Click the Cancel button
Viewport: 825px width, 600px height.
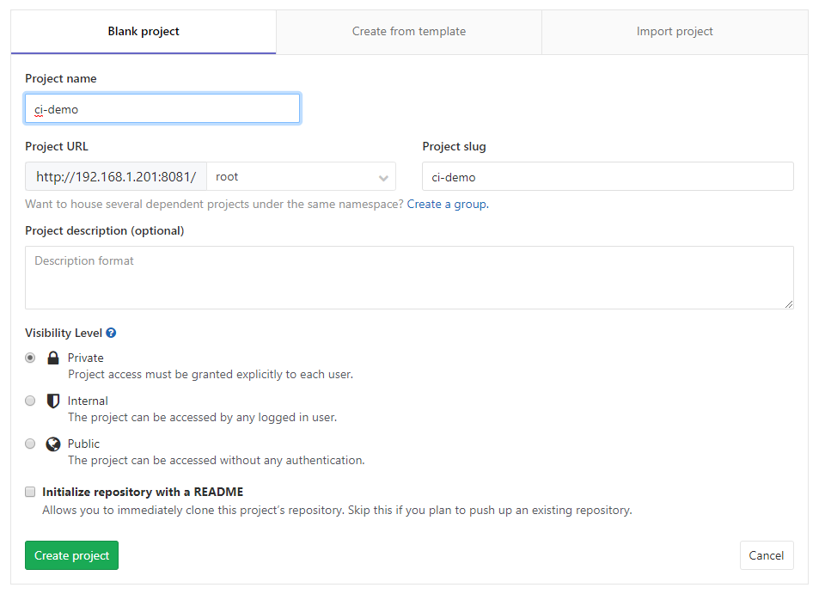pyautogui.click(x=766, y=555)
